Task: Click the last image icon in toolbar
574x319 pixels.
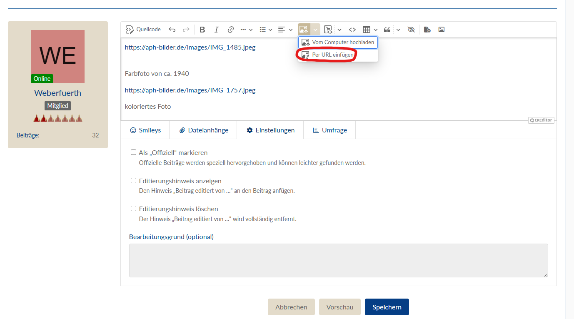Action: coord(441,30)
